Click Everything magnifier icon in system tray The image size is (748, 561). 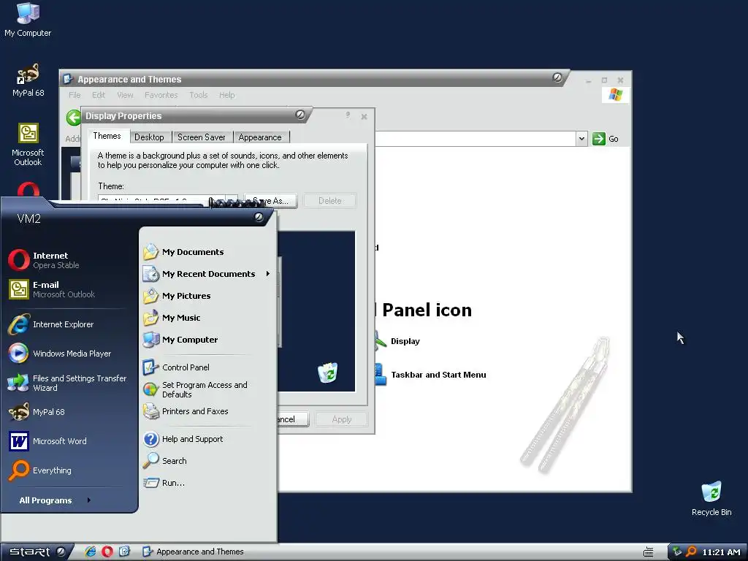(691, 552)
